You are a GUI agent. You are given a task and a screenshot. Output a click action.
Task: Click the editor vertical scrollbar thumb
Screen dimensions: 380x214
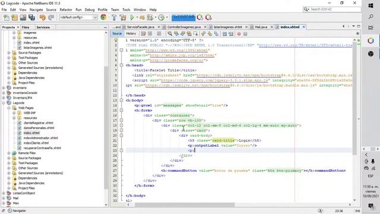(x=354, y=98)
